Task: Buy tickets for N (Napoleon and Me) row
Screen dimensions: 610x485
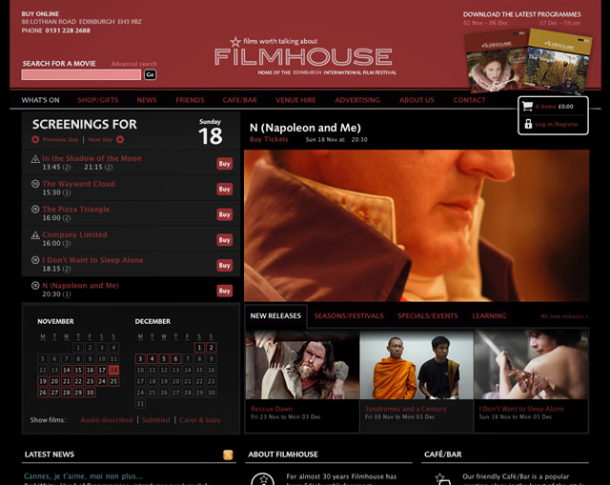Action: point(225,291)
